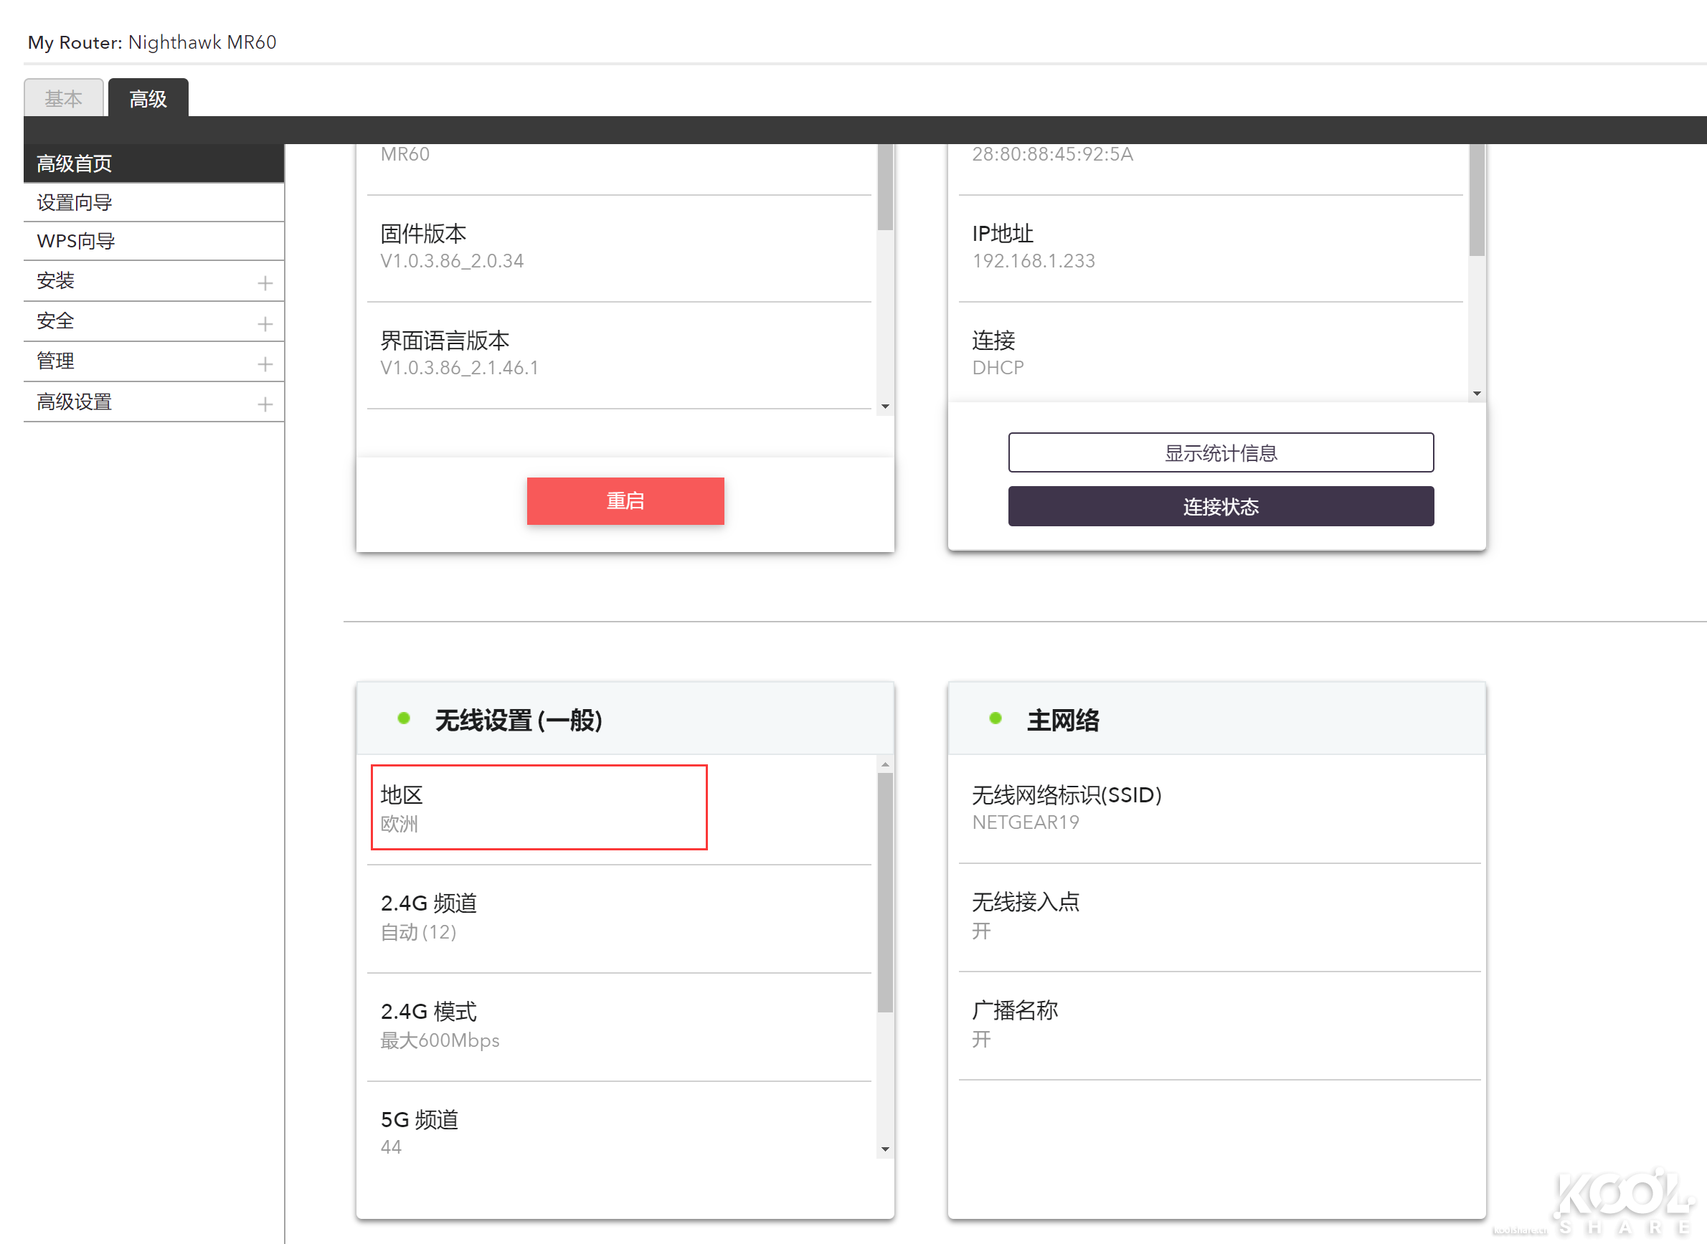Click the 2.4G 模式 value 最大600Mbps

point(440,1040)
